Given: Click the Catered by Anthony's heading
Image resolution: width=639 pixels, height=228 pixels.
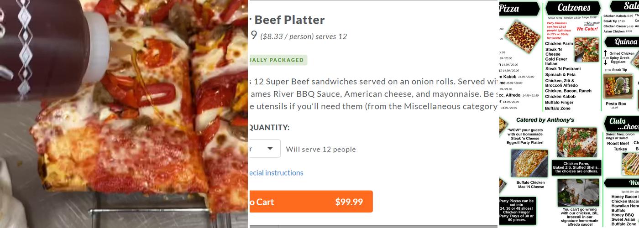Looking at the screenshot, I should click(x=545, y=120).
